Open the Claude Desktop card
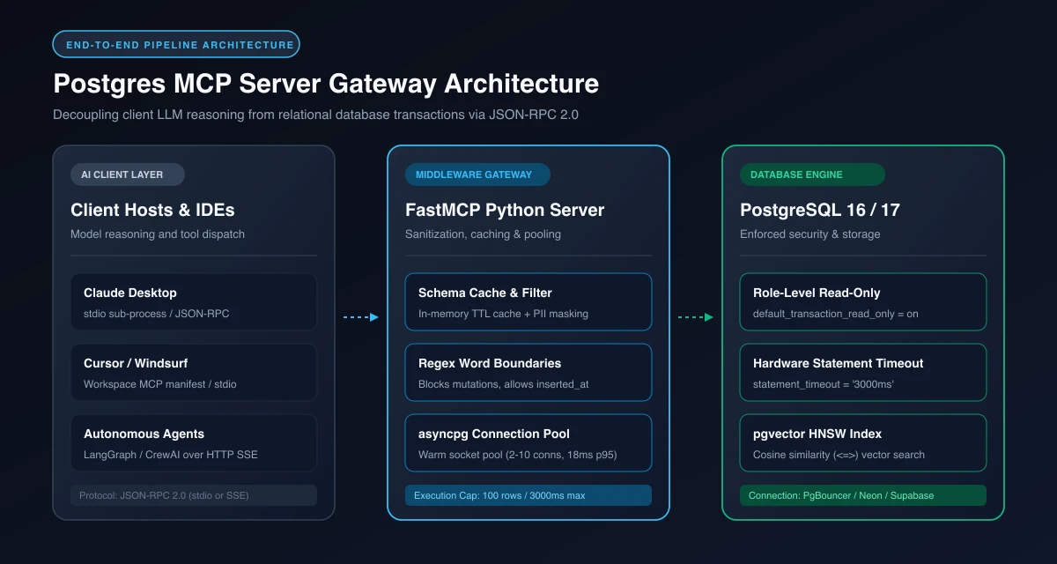This screenshot has width=1057, height=564. [194, 301]
